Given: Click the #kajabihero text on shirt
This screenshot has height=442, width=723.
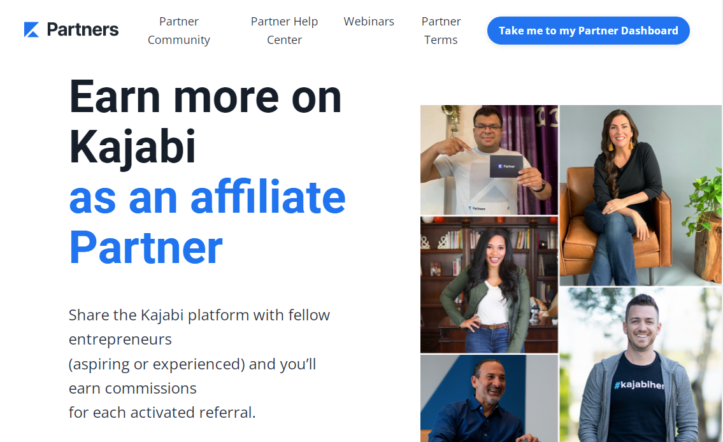Looking at the screenshot, I should (x=639, y=385).
